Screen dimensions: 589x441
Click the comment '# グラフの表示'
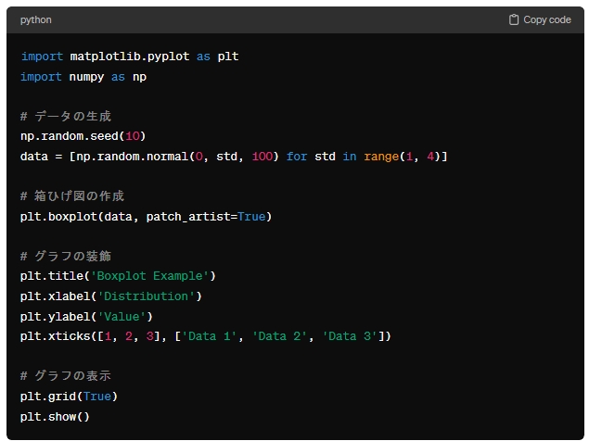(x=66, y=376)
